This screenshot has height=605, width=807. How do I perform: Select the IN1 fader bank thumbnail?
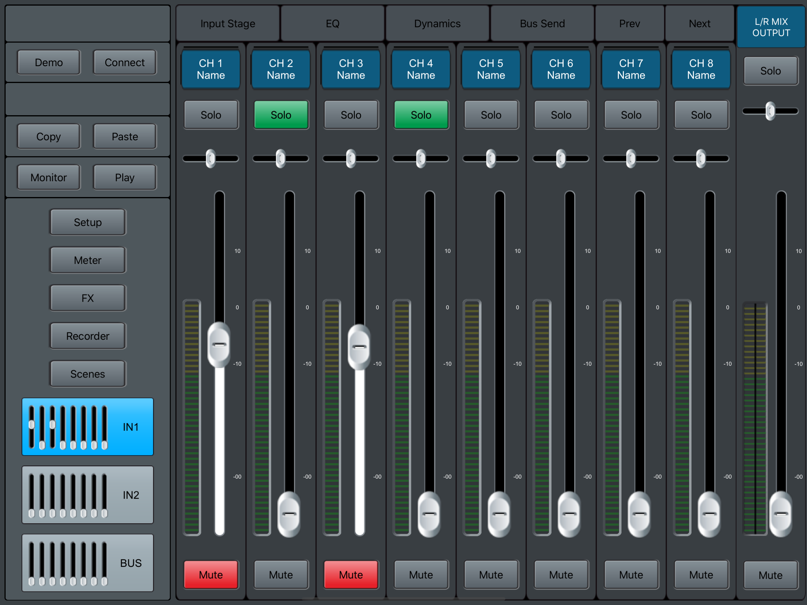[x=87, y=427]
